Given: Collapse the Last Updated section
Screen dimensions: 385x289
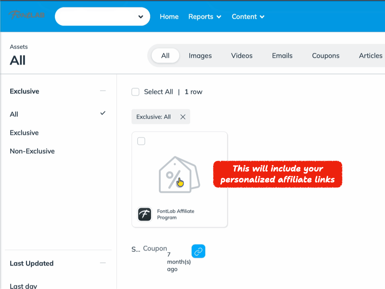Looking at the screenshot, I should pos(102,263).
